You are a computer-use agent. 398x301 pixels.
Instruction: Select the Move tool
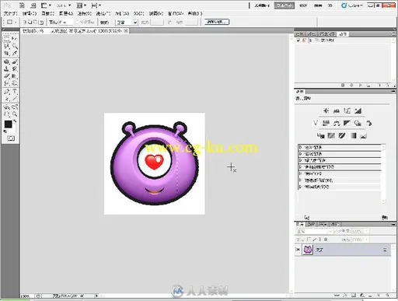15,39
